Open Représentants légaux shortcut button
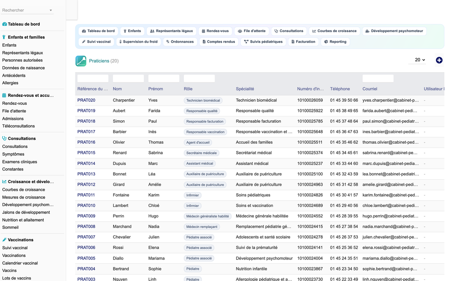The width and height of the screenshot is (454, 281). [171, 31]
